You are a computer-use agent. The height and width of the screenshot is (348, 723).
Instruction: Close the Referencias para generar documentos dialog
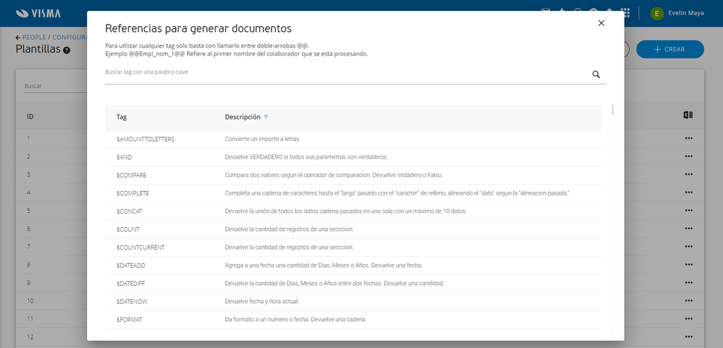(x=601, y=23)
